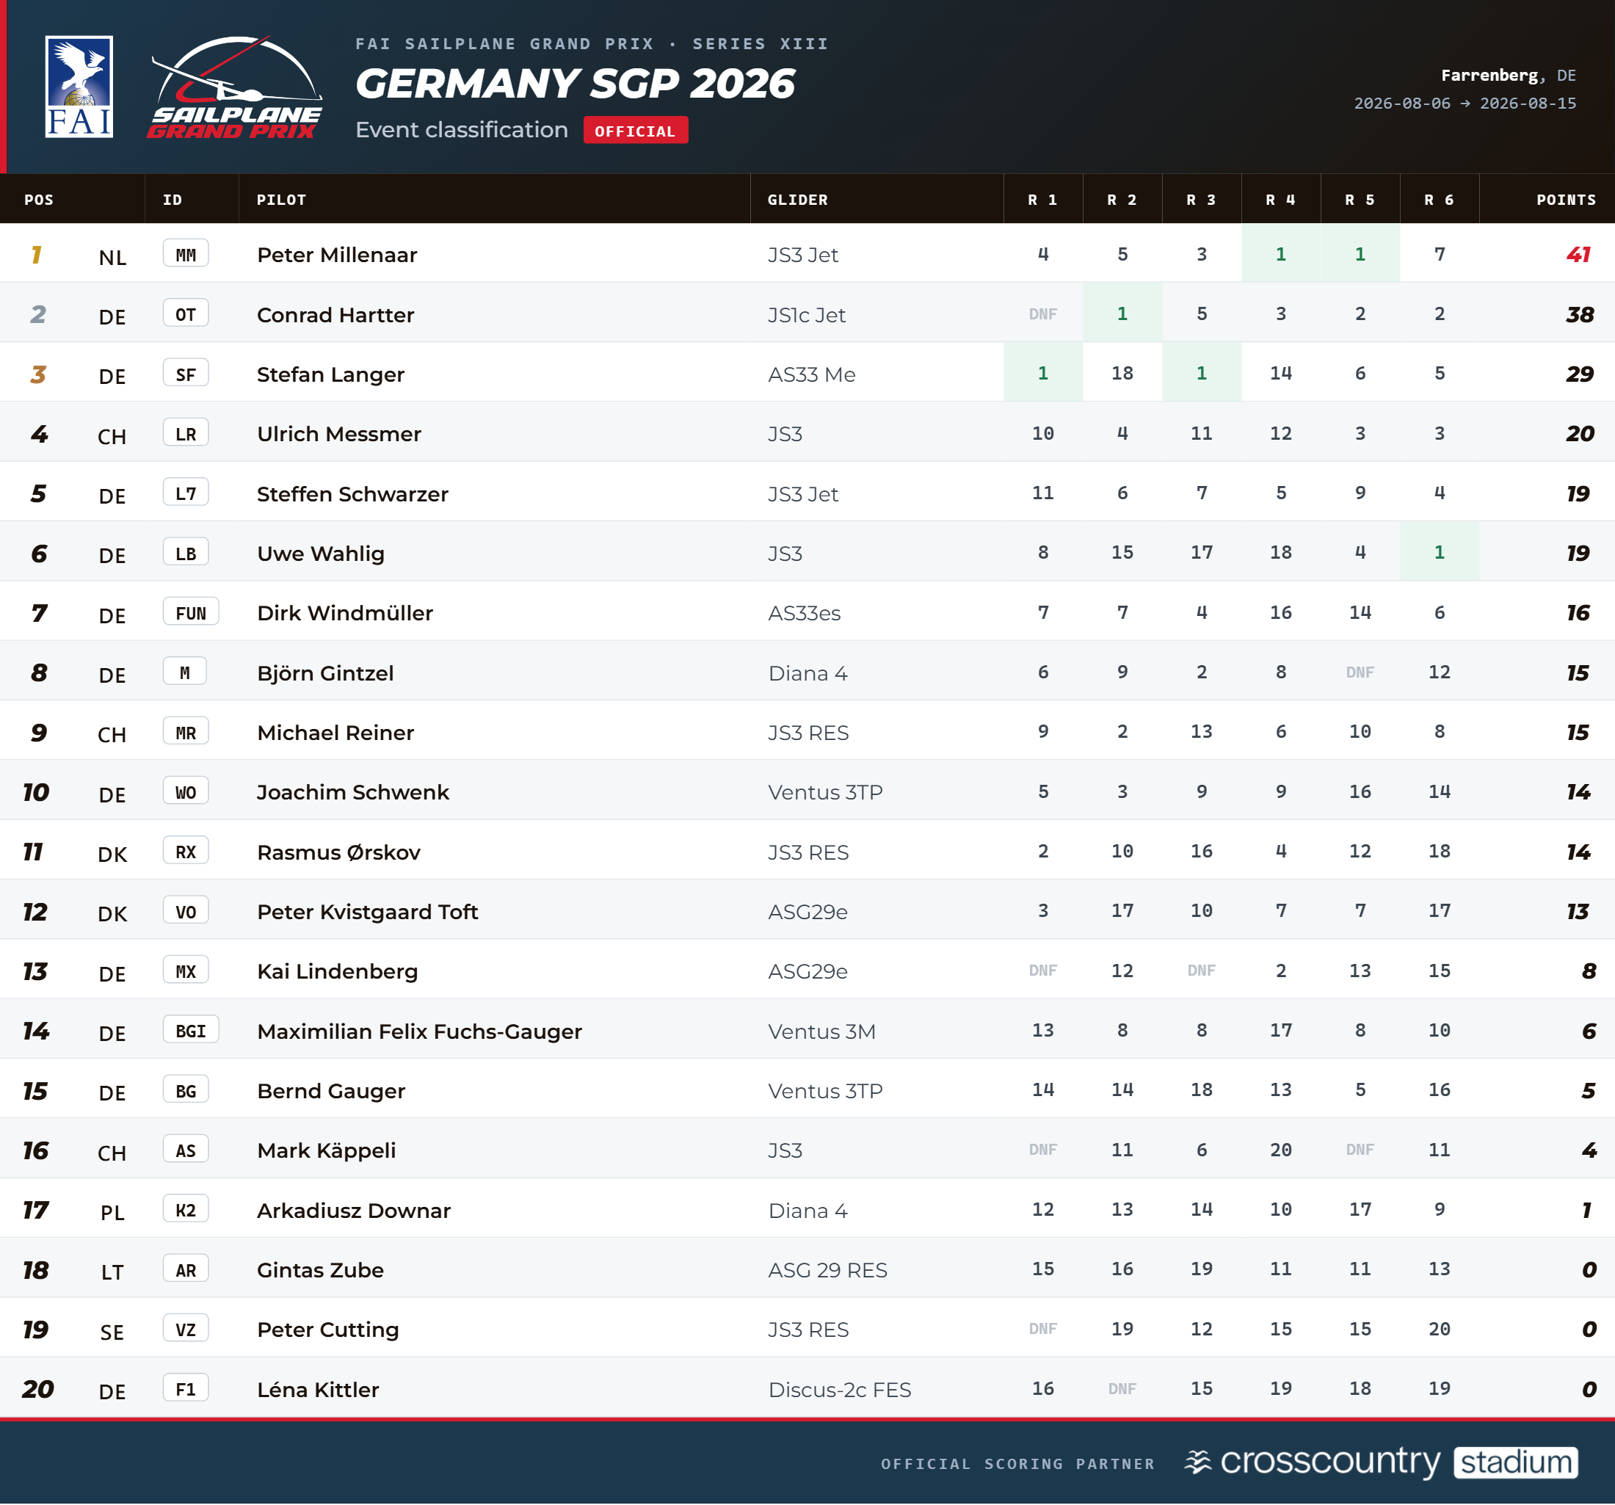Click Léna Kittler's R 2 DNF result
Image resolution: width=1615 pixels, height=1505 pixels.
coord(1122,1389)
